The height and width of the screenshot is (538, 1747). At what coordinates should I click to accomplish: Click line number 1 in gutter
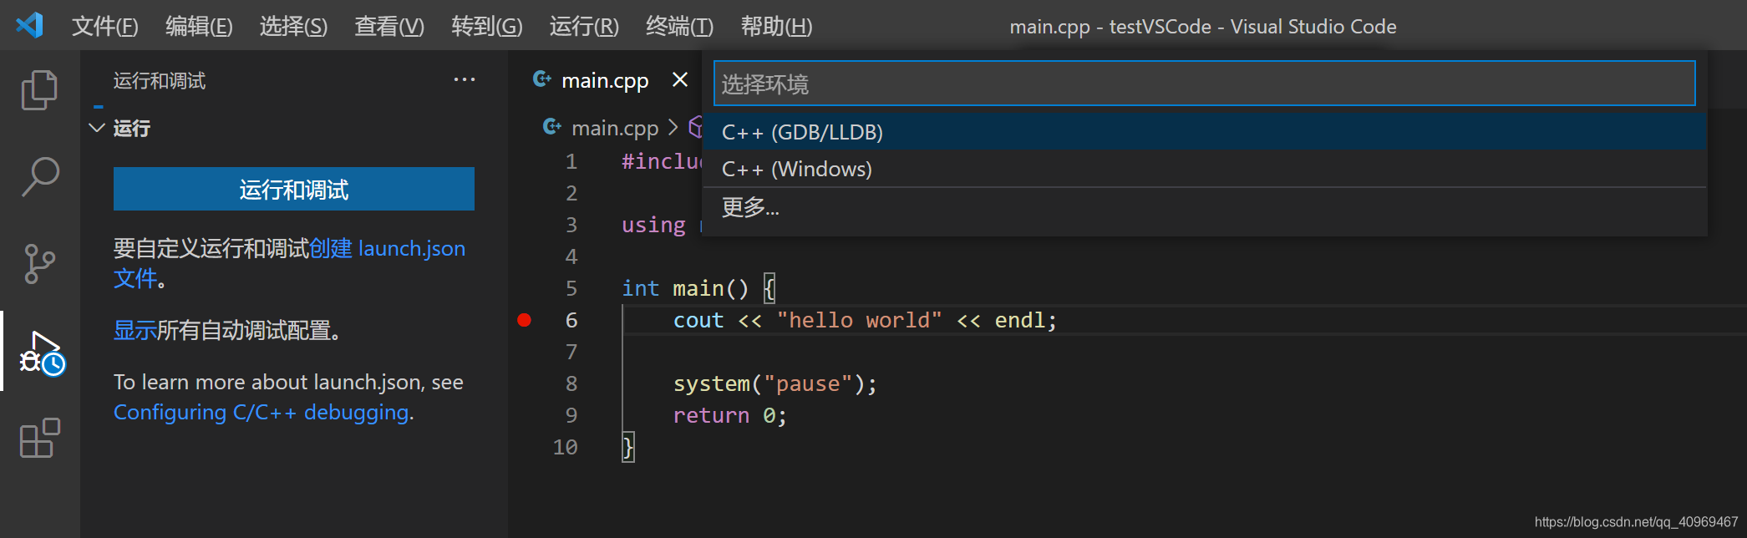(571, 161)
